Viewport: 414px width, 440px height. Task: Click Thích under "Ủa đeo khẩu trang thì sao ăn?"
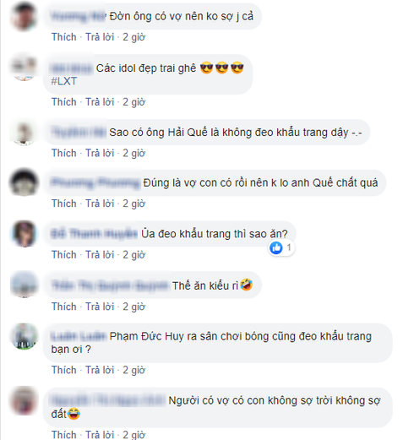pyautogui.click(x=64, y=255)
